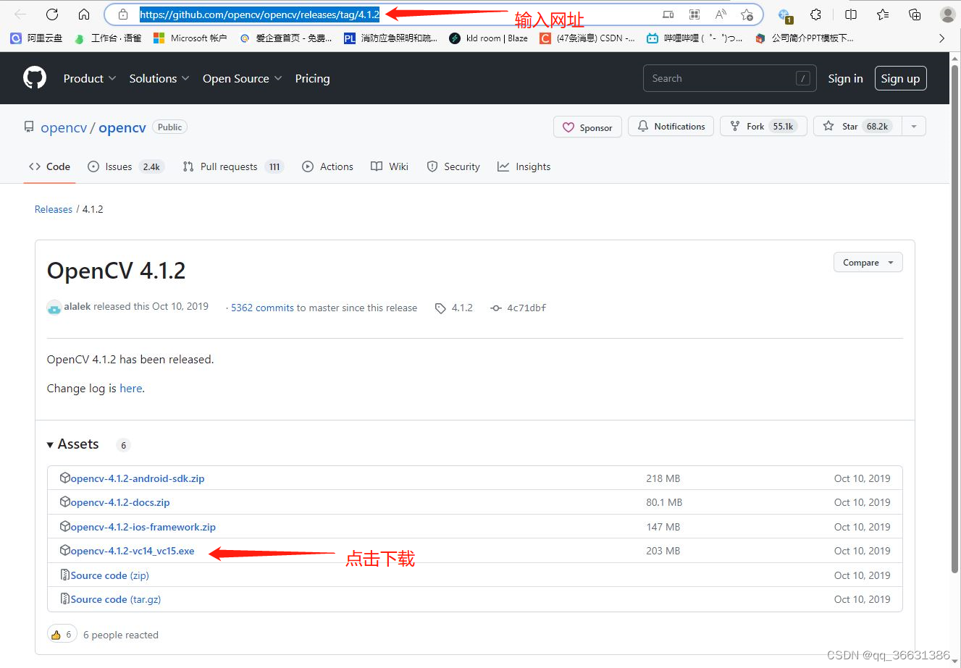Open the Compare dropdown
The height and width of the screenshot is (668, 961).
[868, 263]
